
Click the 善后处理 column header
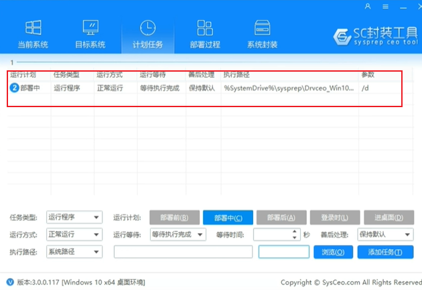tap(202, 75)
